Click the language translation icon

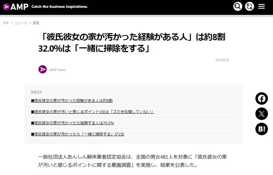pyautogui.click(x=249, y=6)
